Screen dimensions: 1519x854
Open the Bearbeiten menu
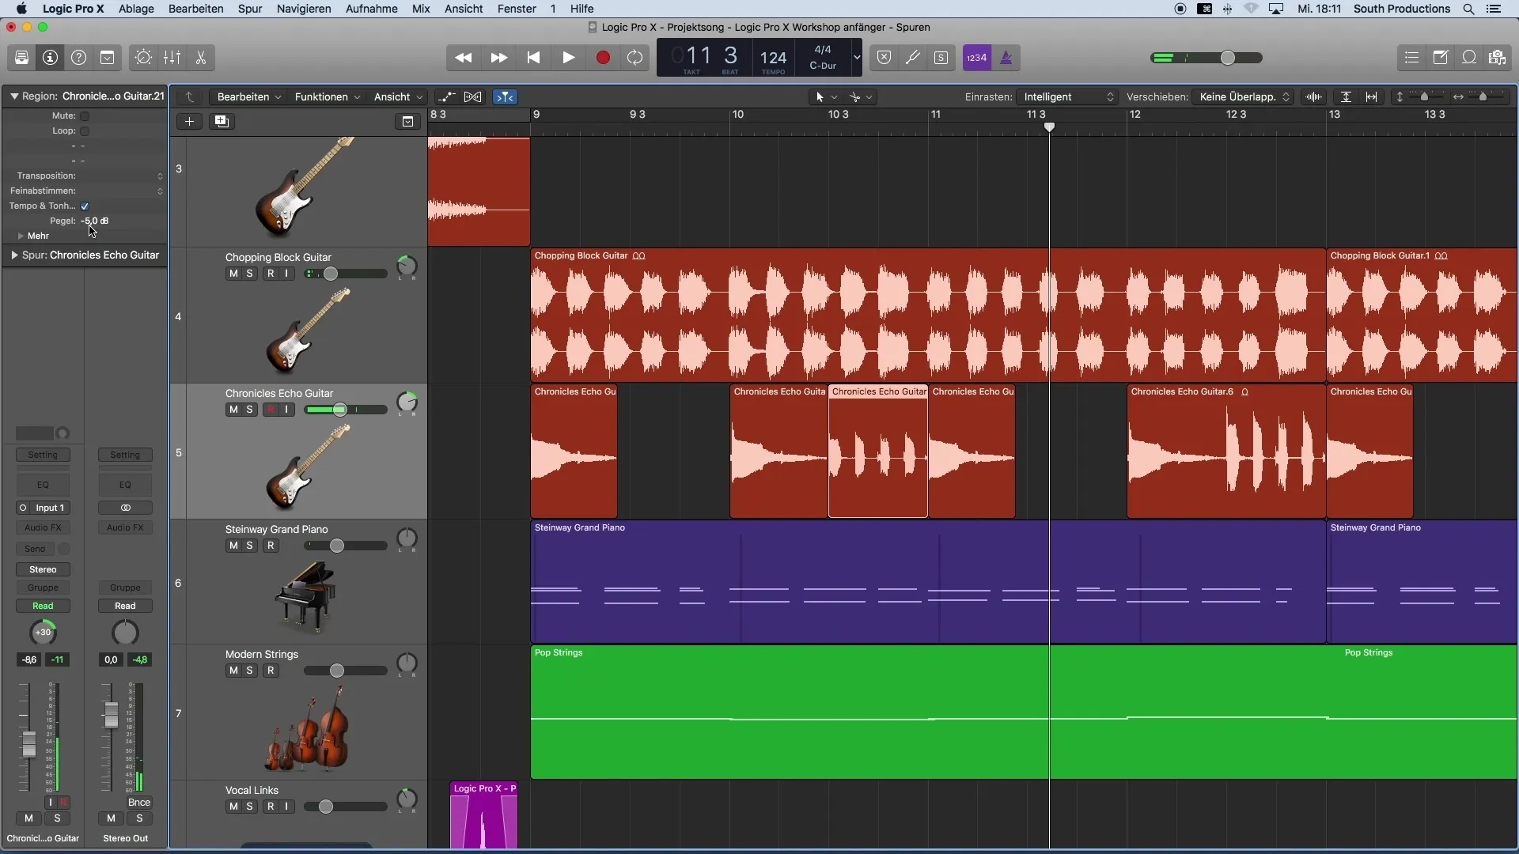[x=195, y=9]
